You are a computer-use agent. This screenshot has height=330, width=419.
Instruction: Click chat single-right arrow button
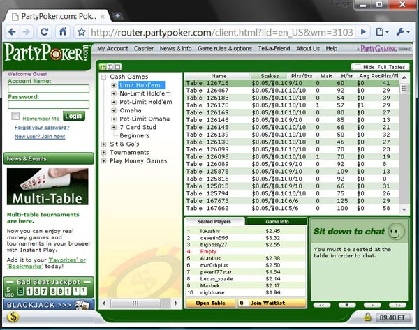372,305
